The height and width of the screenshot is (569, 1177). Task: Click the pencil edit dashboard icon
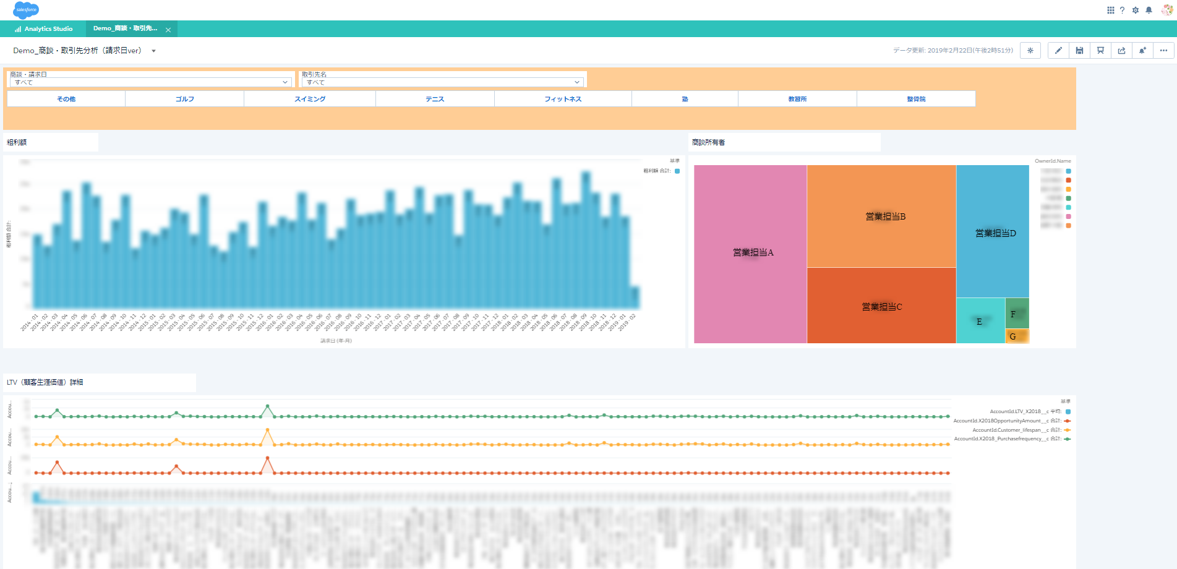point(1058,51)
